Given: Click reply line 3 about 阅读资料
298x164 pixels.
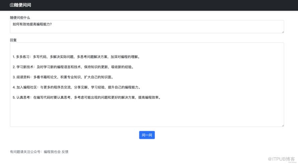Looking at the screenshot, I should [63, 77].
